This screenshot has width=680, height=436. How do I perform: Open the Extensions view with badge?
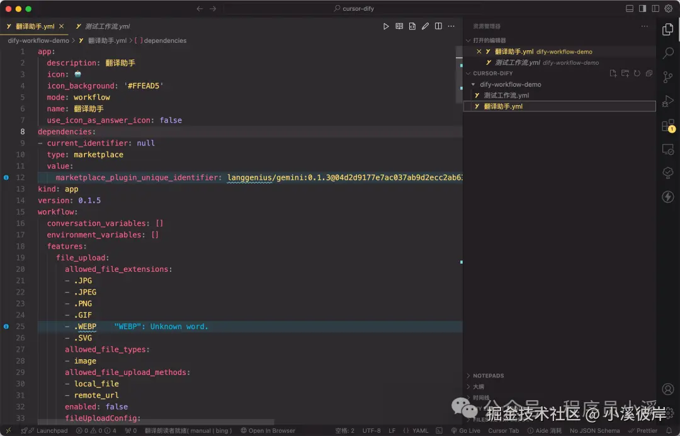(668, 126)
